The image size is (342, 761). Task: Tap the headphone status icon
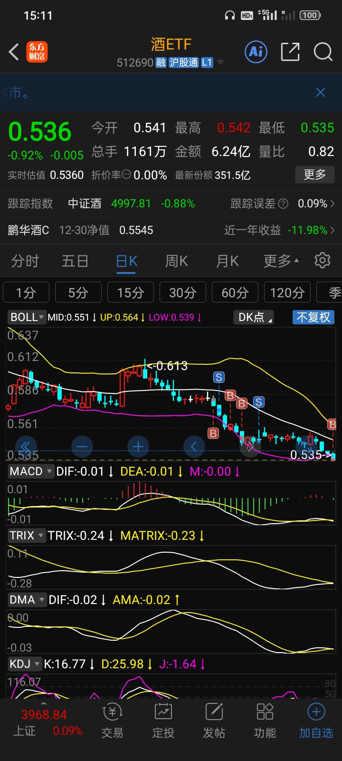[230, 15]
